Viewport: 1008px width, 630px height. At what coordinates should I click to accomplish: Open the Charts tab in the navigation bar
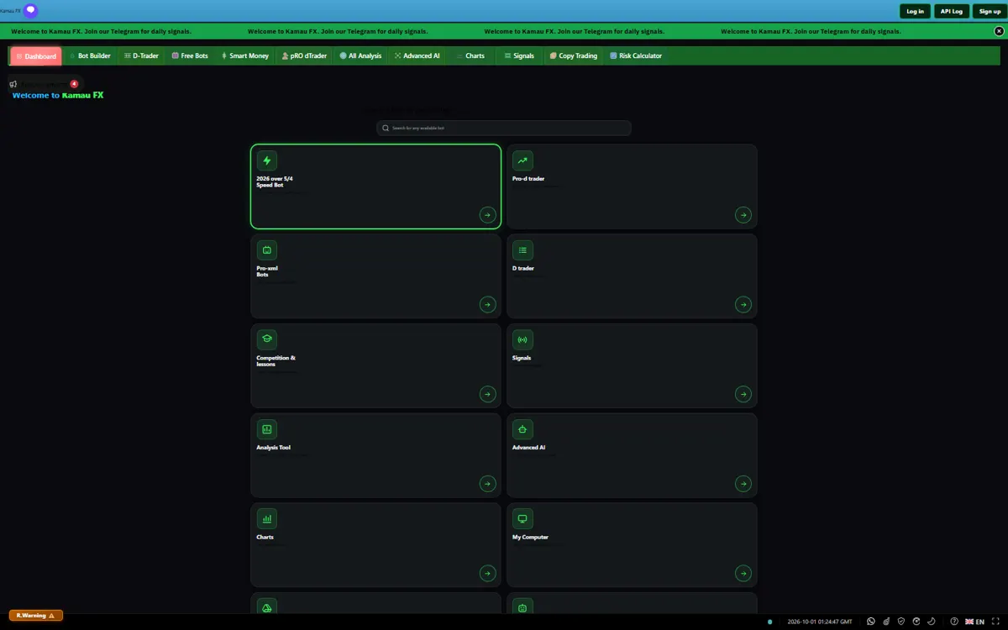click(x=470, y=56)
